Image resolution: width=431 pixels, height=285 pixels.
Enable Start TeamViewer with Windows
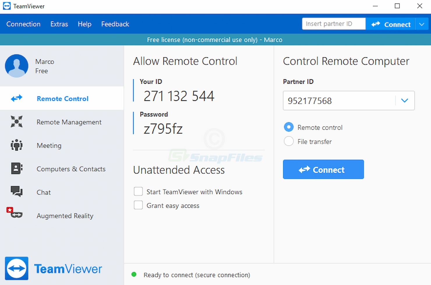click(138, 191)
